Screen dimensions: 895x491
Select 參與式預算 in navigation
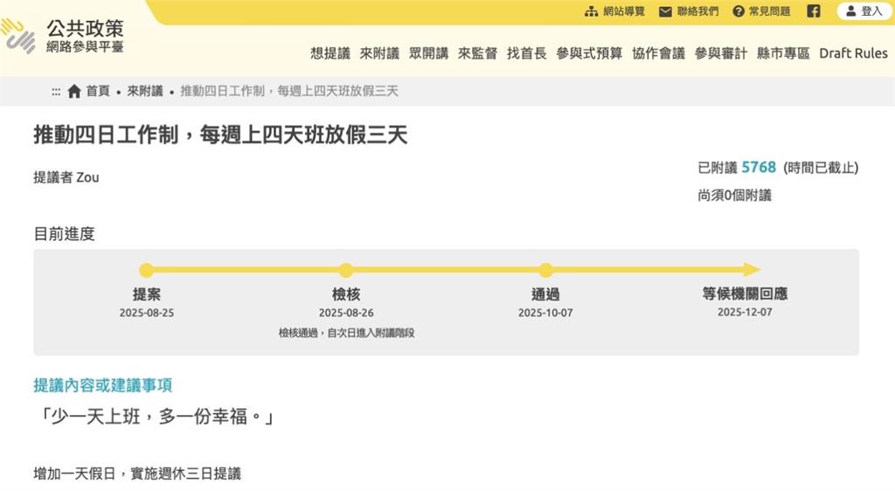click(x=589, y=53)
